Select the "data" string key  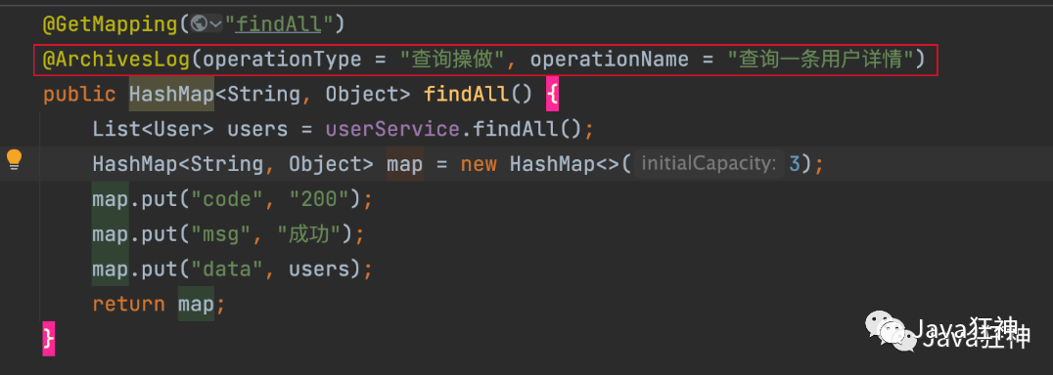click(x=228, y=270)
